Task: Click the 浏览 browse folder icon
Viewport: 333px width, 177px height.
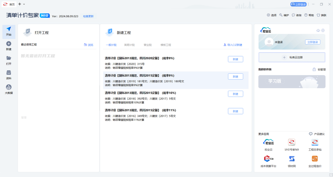Action: [x=85, y=45]
